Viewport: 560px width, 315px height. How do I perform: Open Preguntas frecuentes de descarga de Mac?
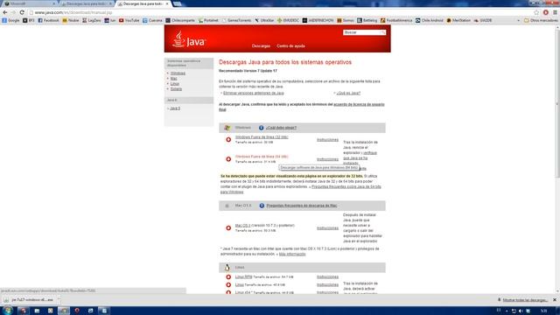tap(302, 206)
